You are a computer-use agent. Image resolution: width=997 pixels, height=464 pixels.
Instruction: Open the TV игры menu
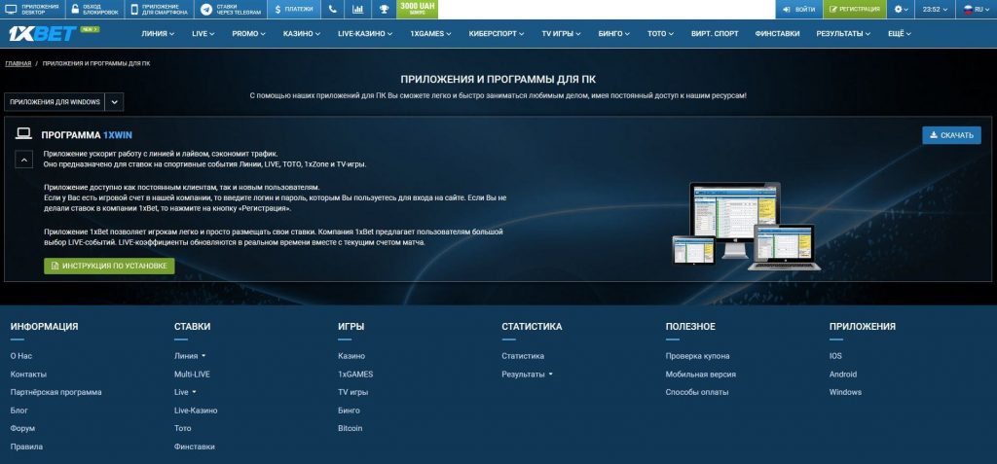[562, 34]
